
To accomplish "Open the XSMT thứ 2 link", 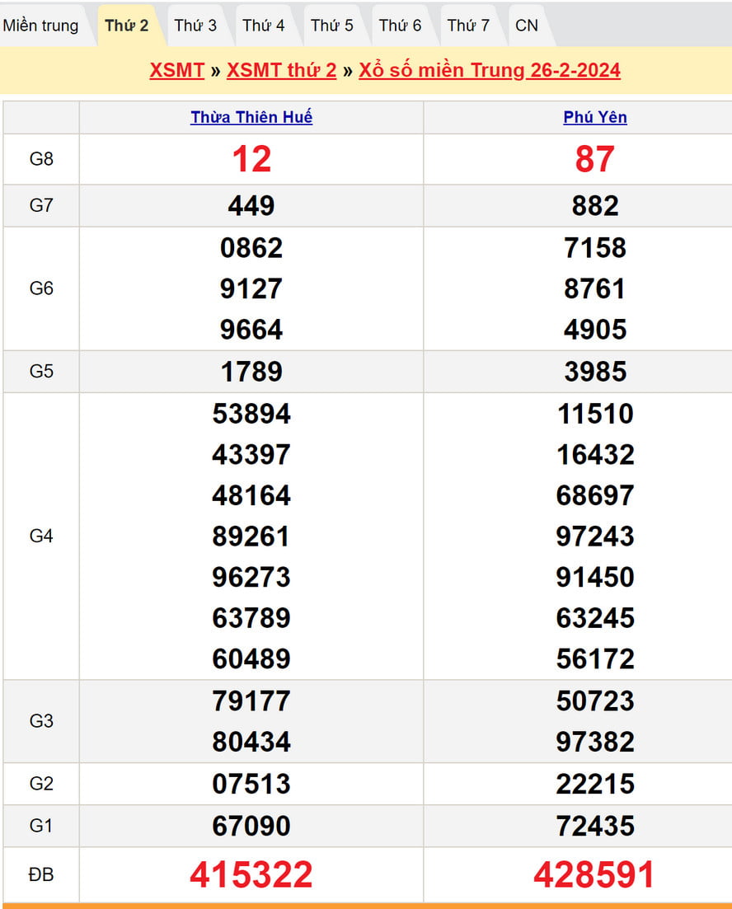I will pos(281,70).
